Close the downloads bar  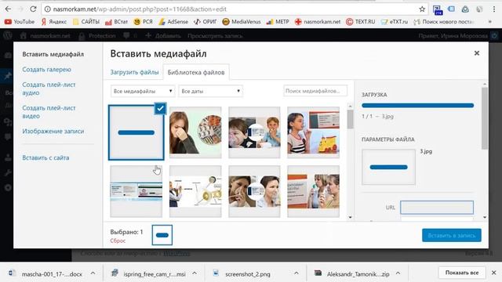[x=494, y=273]
